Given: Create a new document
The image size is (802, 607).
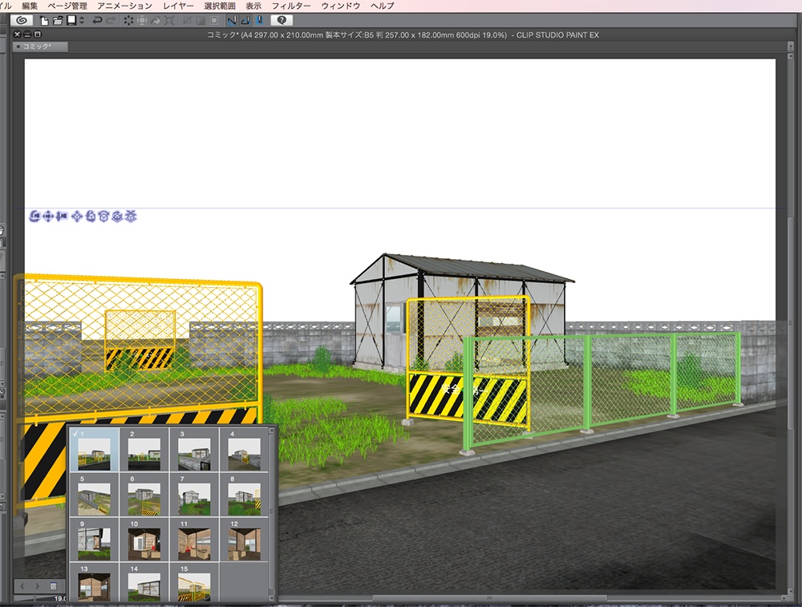Looking at the screenshot, I should click(x=44, y=21).
